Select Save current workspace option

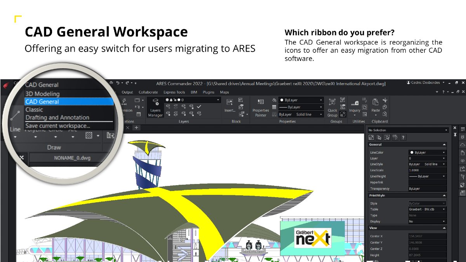69,126
